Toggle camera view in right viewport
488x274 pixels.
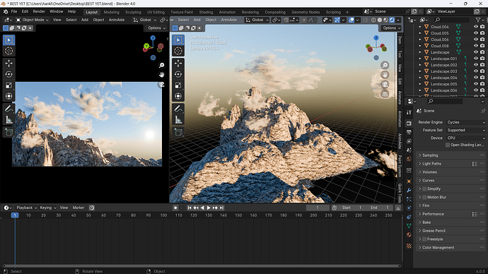[385, 84]
